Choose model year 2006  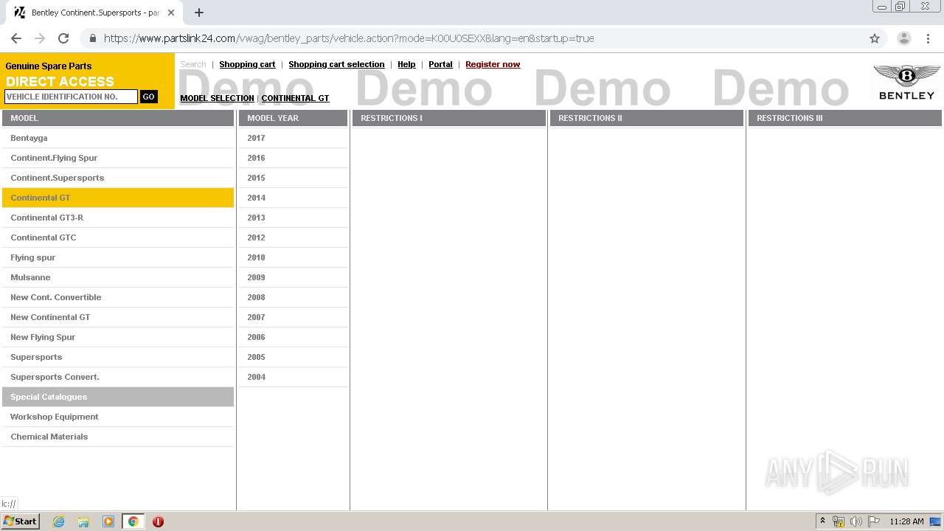coord(293,337)
